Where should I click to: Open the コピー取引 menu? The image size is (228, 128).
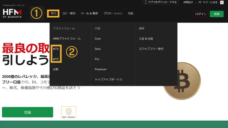pyautogui.click(x=68, y=13)
